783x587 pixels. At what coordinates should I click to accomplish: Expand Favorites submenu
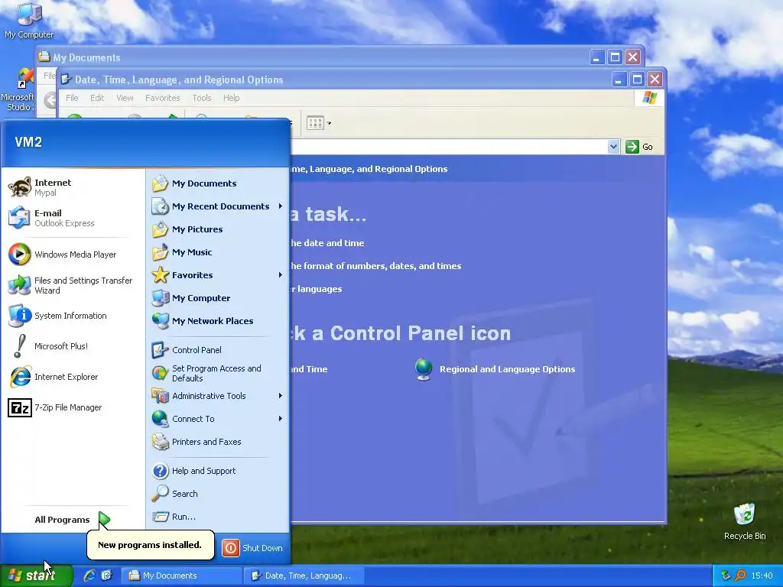(x=218, y=275)
